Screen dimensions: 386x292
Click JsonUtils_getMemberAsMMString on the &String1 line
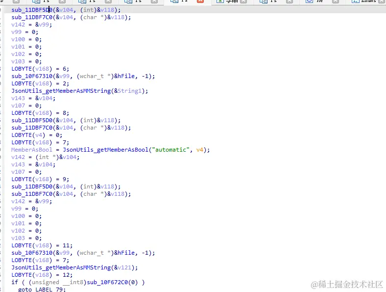click(61, 91)
